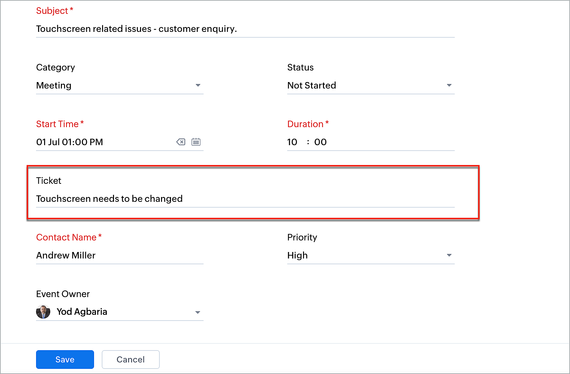
Task: Click the Ticket label
Action: [49, 181]
